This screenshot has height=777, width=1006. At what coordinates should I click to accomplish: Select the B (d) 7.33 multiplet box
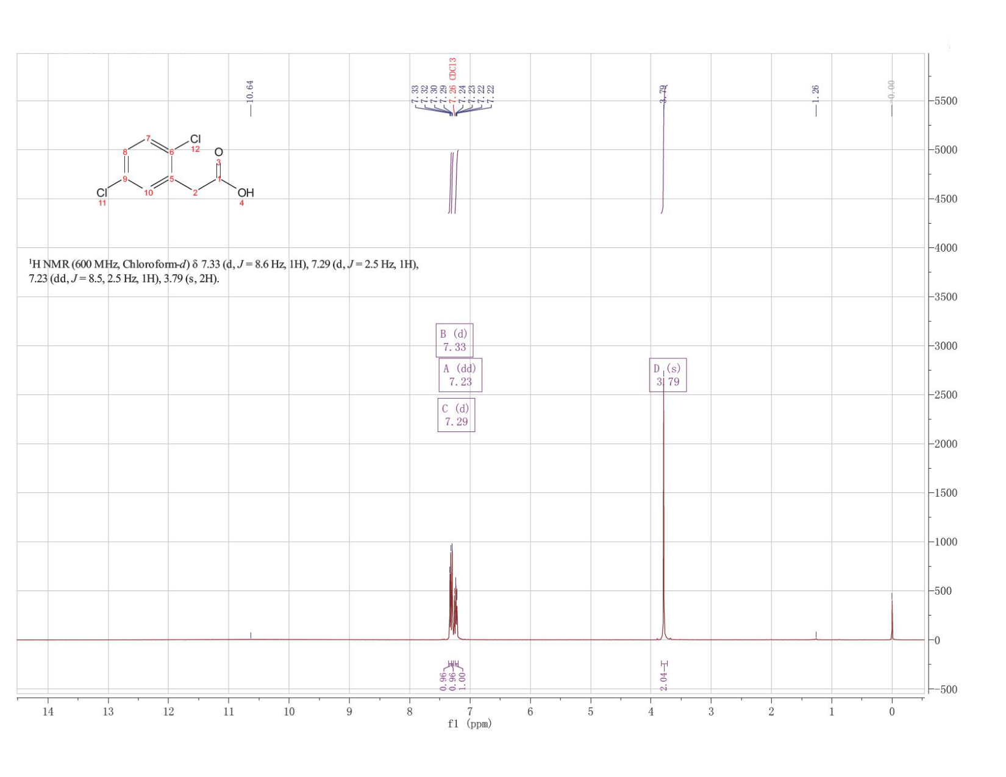click(x=454, y=340)
